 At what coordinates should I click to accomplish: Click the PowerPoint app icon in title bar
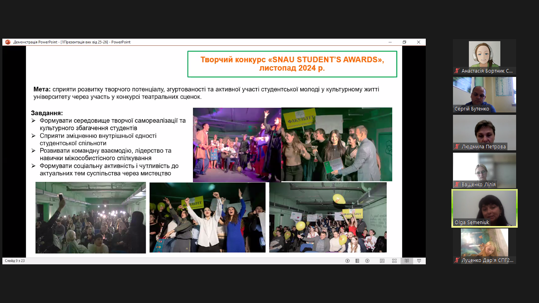pos(7,42)
